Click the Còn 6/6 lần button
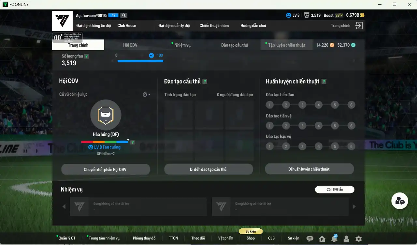 [335, 189]
